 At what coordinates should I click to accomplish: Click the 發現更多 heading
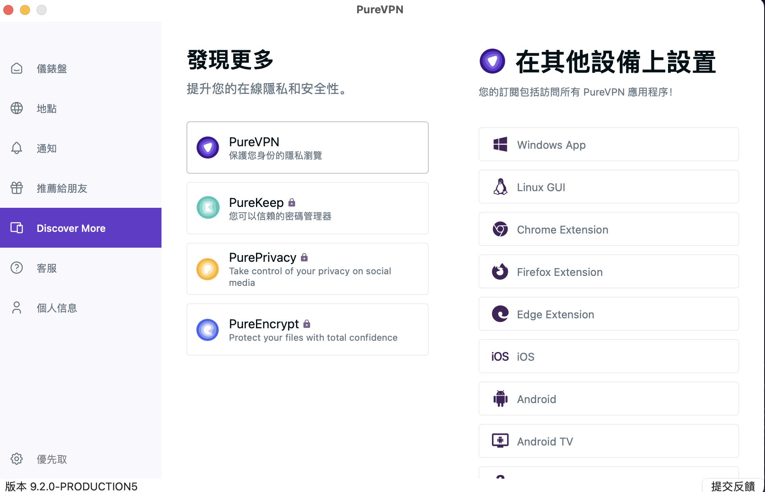coord(230,60)
